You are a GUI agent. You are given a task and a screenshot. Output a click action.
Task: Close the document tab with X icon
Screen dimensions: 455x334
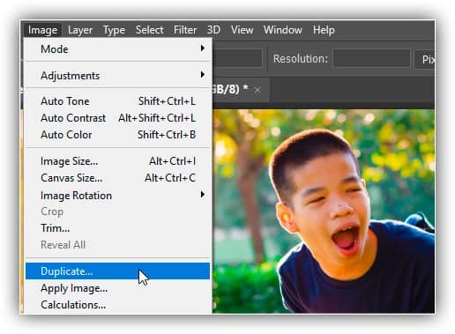click(257, 90)
